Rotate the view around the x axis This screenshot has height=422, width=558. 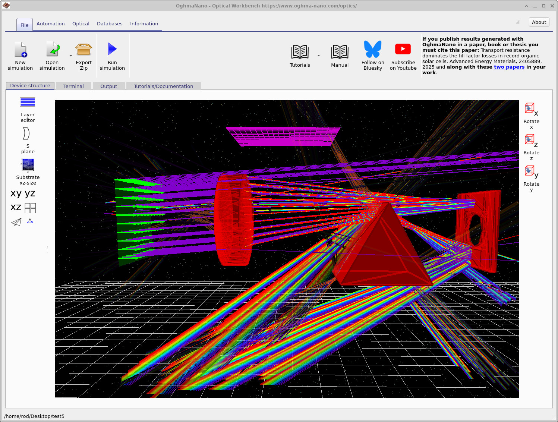pyautogui.click(x=530, y=108)
